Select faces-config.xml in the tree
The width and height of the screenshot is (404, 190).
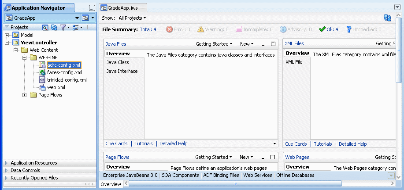tap(65, 72)
